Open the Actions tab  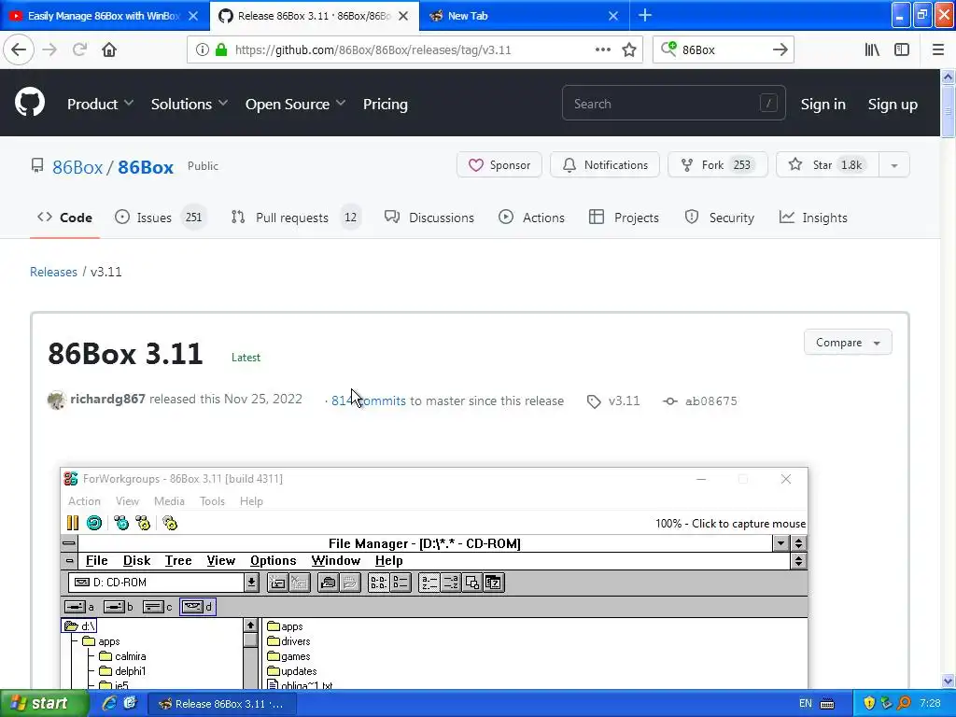(531, 218)
